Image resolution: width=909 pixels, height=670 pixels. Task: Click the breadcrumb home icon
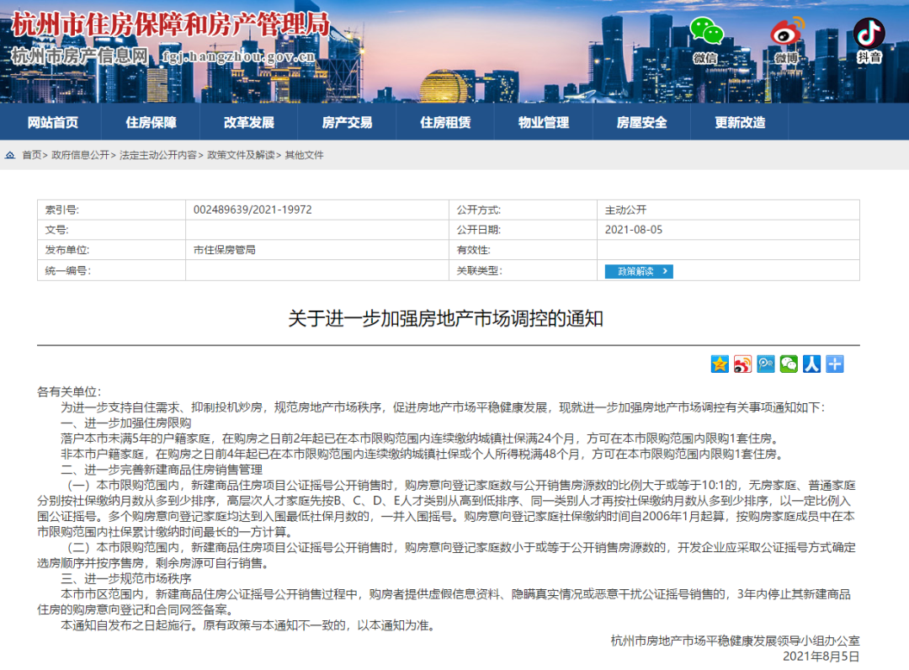tap(10, 155)
